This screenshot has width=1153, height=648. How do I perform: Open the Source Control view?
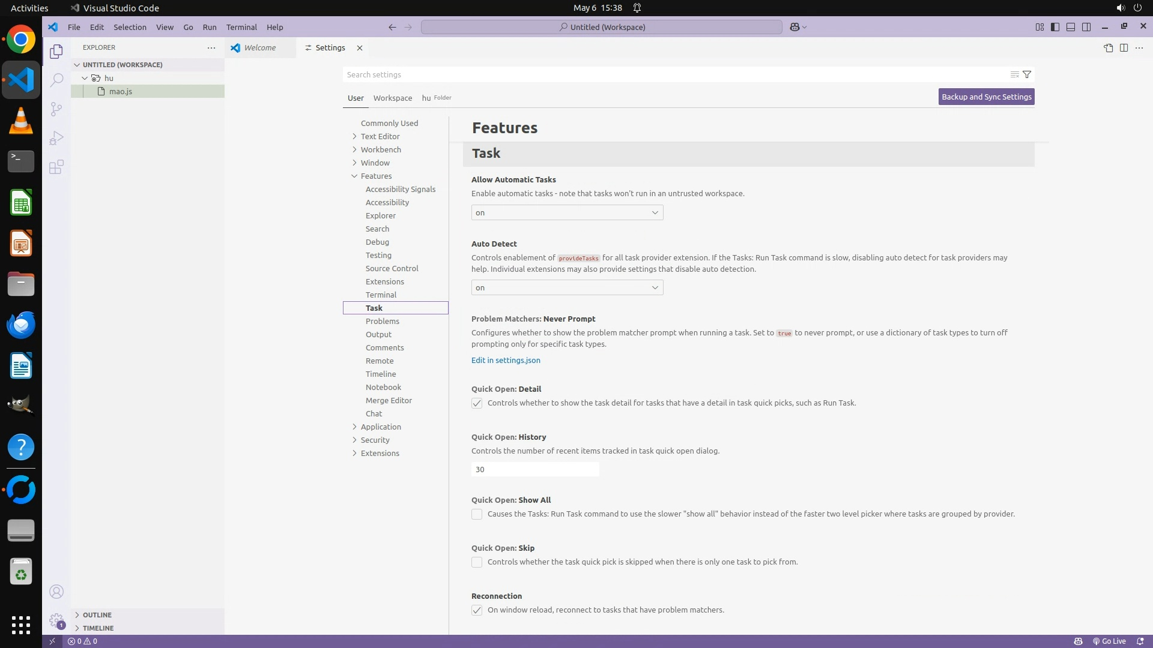[x=56, y=109]
